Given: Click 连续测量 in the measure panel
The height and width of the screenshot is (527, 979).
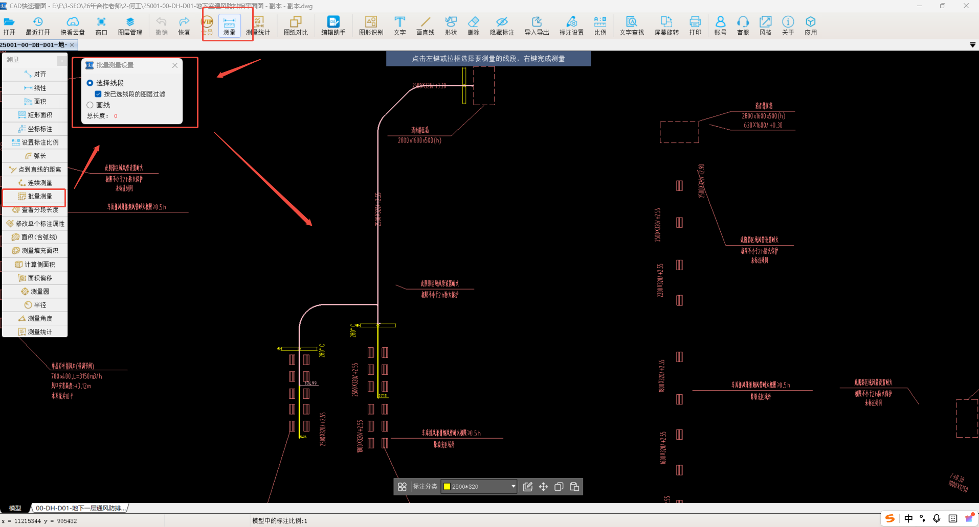Looking at the screenshot, I should pyautogui.click(x=35, y=183).
